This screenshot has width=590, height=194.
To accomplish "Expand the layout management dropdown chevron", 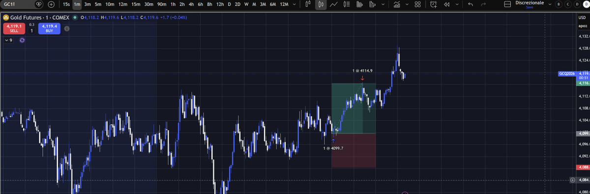I will (x=550, y=4).
